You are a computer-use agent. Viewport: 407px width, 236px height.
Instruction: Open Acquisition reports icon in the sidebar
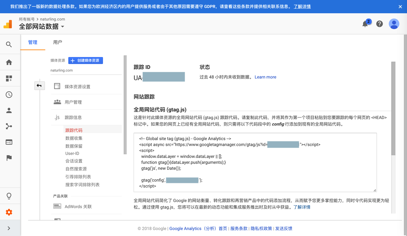9,126
